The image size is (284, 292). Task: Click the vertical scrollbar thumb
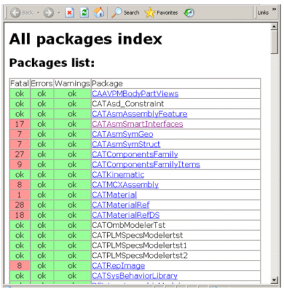[x=274, y=42]
